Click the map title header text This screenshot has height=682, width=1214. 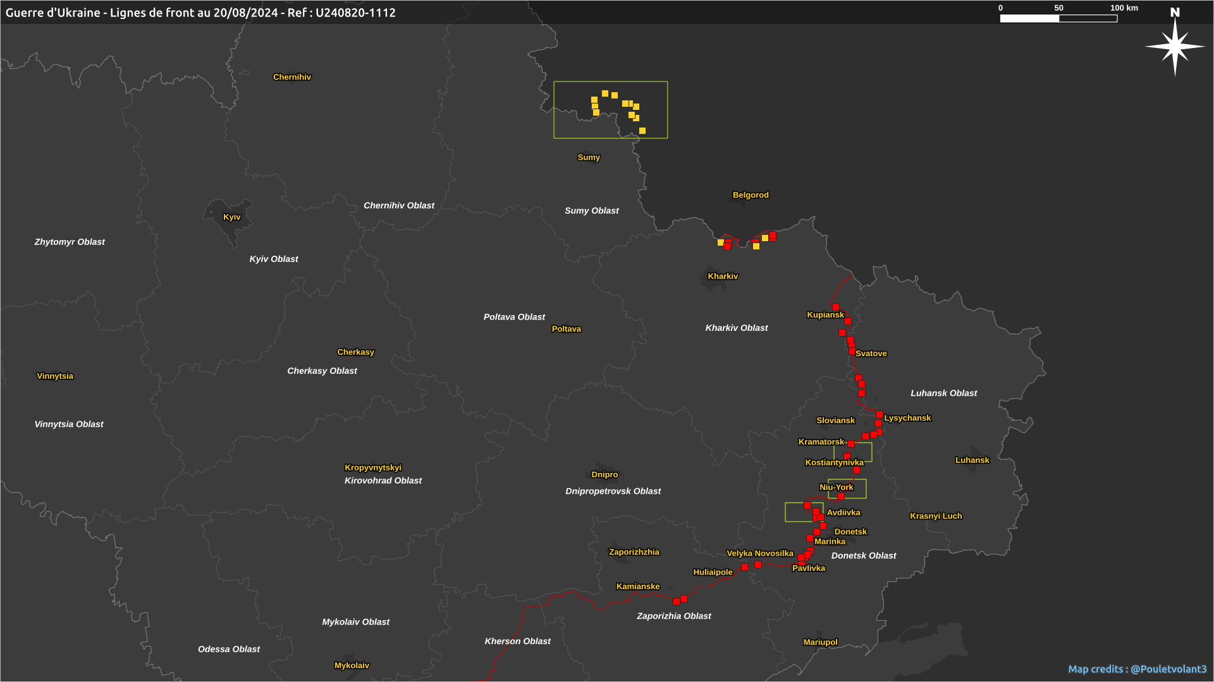(200, 13)
